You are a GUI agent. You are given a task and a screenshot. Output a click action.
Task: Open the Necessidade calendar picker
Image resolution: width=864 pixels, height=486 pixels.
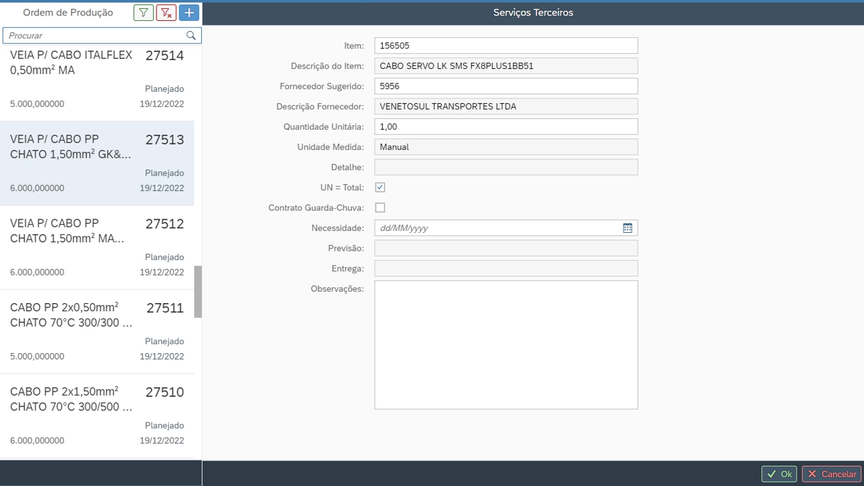(627, 228)
